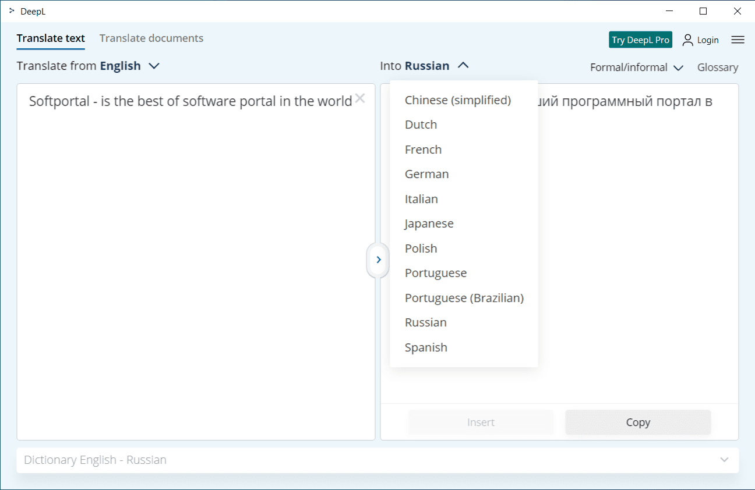
Task: Switch to the Translate documents tab
Action: point(151,38)
